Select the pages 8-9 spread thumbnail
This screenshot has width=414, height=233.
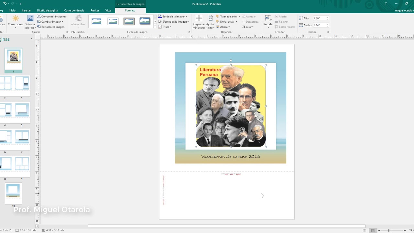click(15, 167)
